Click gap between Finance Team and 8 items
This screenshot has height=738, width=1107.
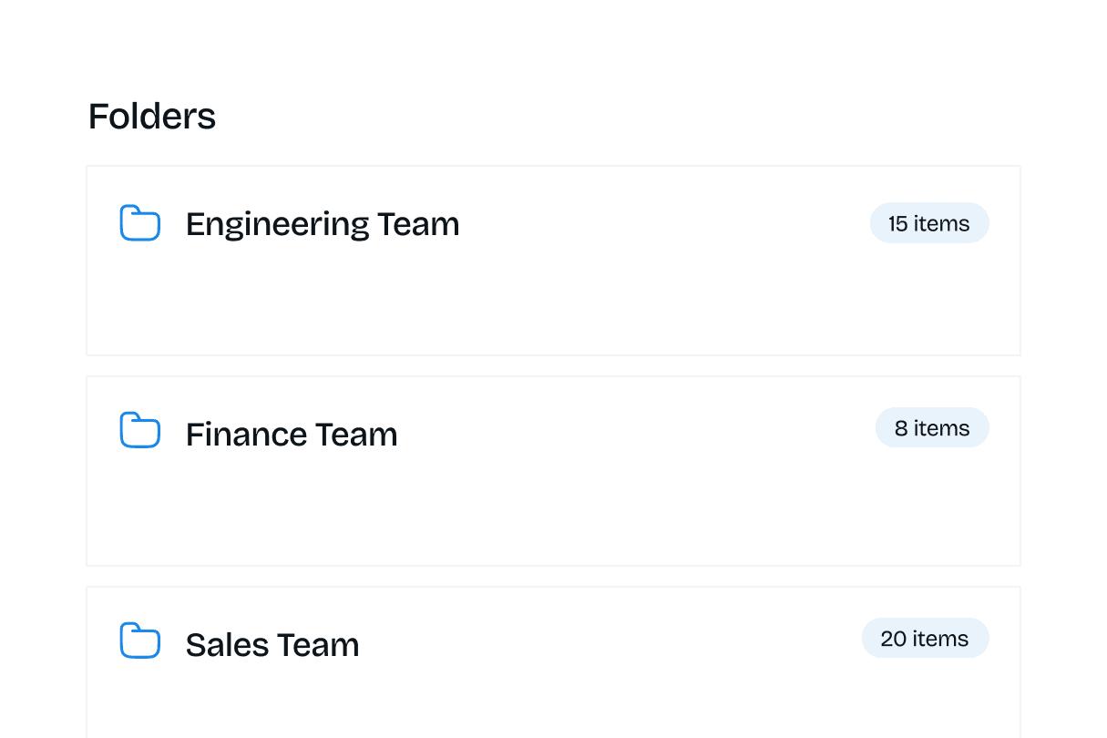pyautogui.click(x=638, y=435)
